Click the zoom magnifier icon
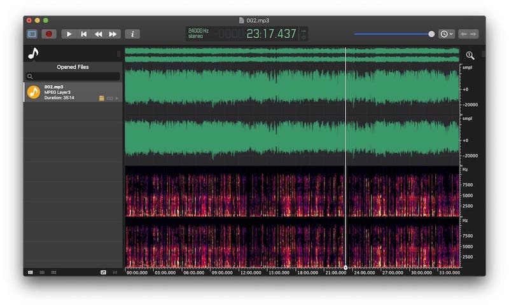This screenshot has width=509, height=307. pyautogui.click(x=470, y=55)
